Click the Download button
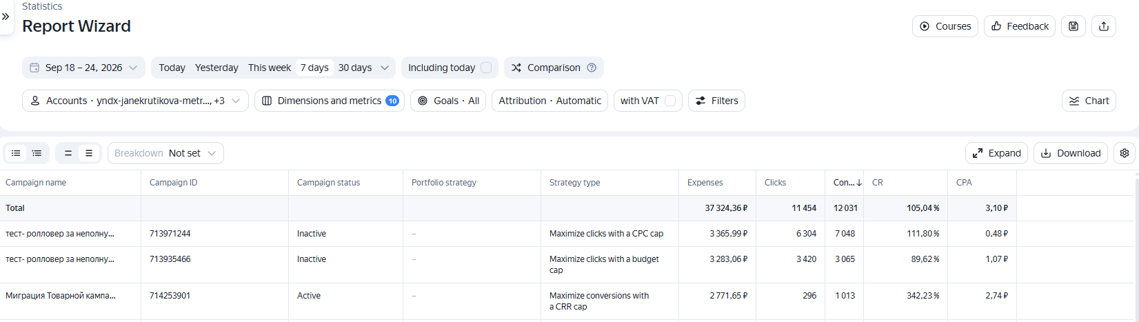The width and height of the screenshot is (1139, 322). coord(1071,153)
